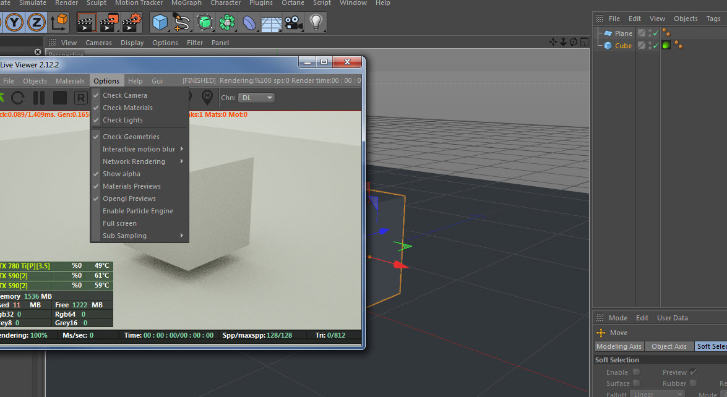Click the floor environment grid icon
Viewport: 727px width, 397px height.
(271, 23)
